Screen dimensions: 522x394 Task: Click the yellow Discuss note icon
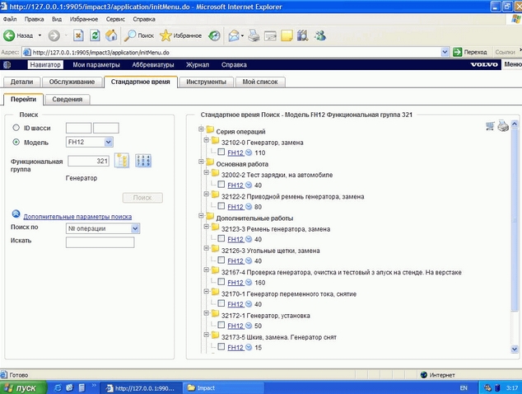click(x=287, y=35)
